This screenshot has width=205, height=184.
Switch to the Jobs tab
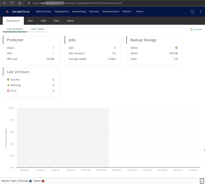(x=30, y=21)
